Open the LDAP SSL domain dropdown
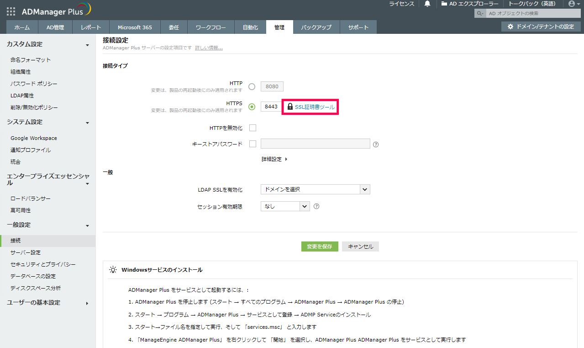Image resolution: width=584 pixels, height=348 pixels. pyautogui.click(x=315, y=189)
